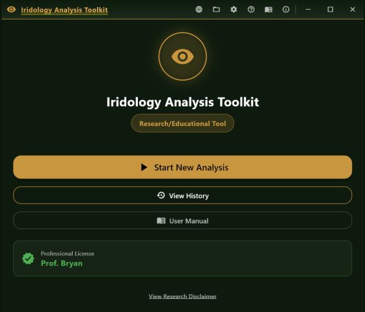Screen dimensions: 365x312
Task: Open View History
Action: [x=182, y=196]
